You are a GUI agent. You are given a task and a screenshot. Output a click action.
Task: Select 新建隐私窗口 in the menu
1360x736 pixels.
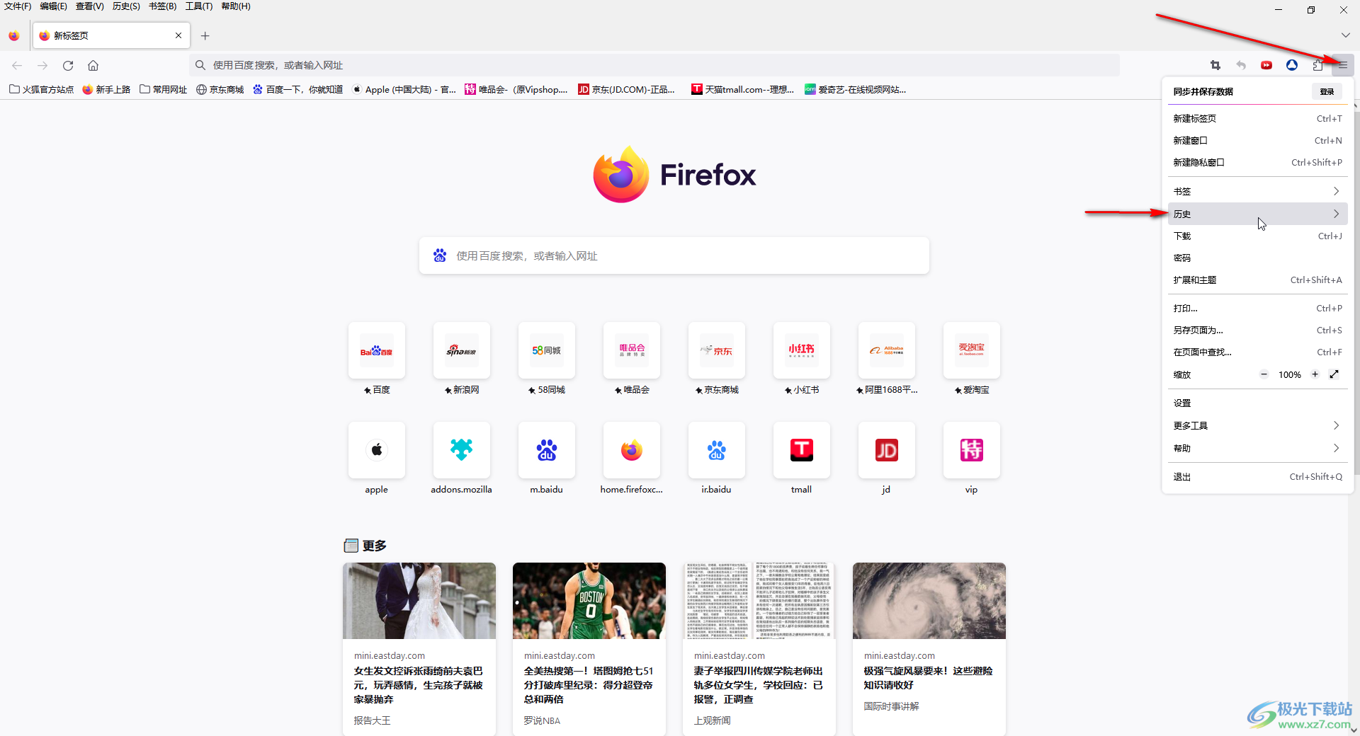click(1257, 162)
